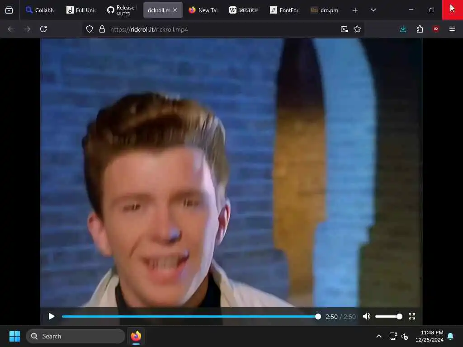
Task: Minimize the Firefox window
Action: (x=411, y=10)
